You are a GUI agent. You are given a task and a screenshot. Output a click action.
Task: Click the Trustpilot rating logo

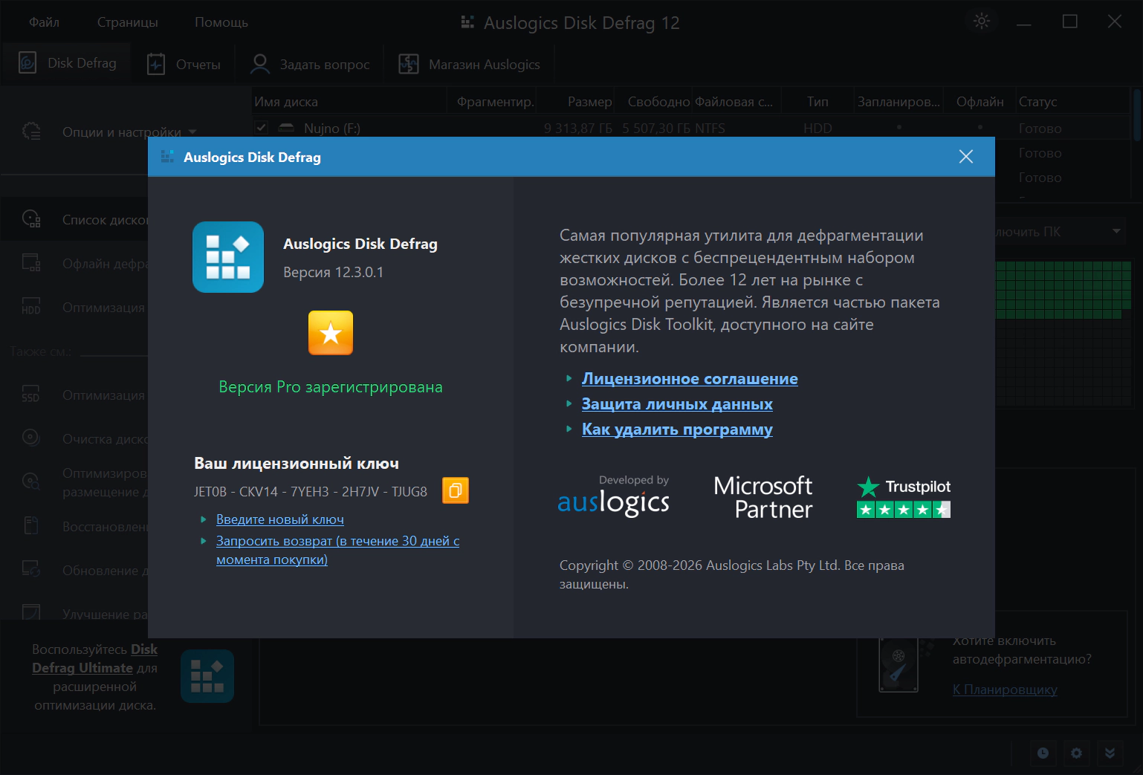tap(904, 497)
